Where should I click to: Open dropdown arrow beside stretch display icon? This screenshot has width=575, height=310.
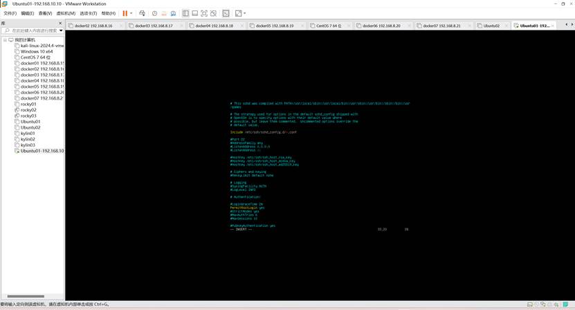click(x=244, y=13)
